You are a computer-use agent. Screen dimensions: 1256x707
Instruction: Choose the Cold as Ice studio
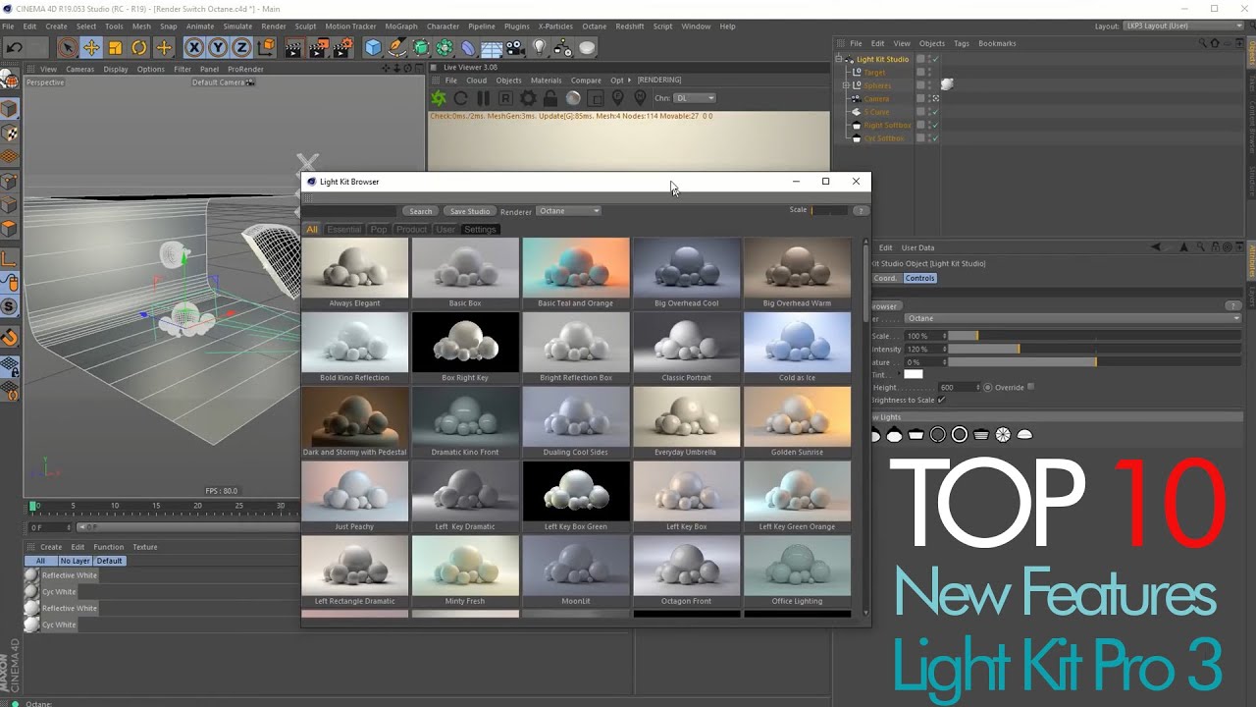click(x=797, y=343)
